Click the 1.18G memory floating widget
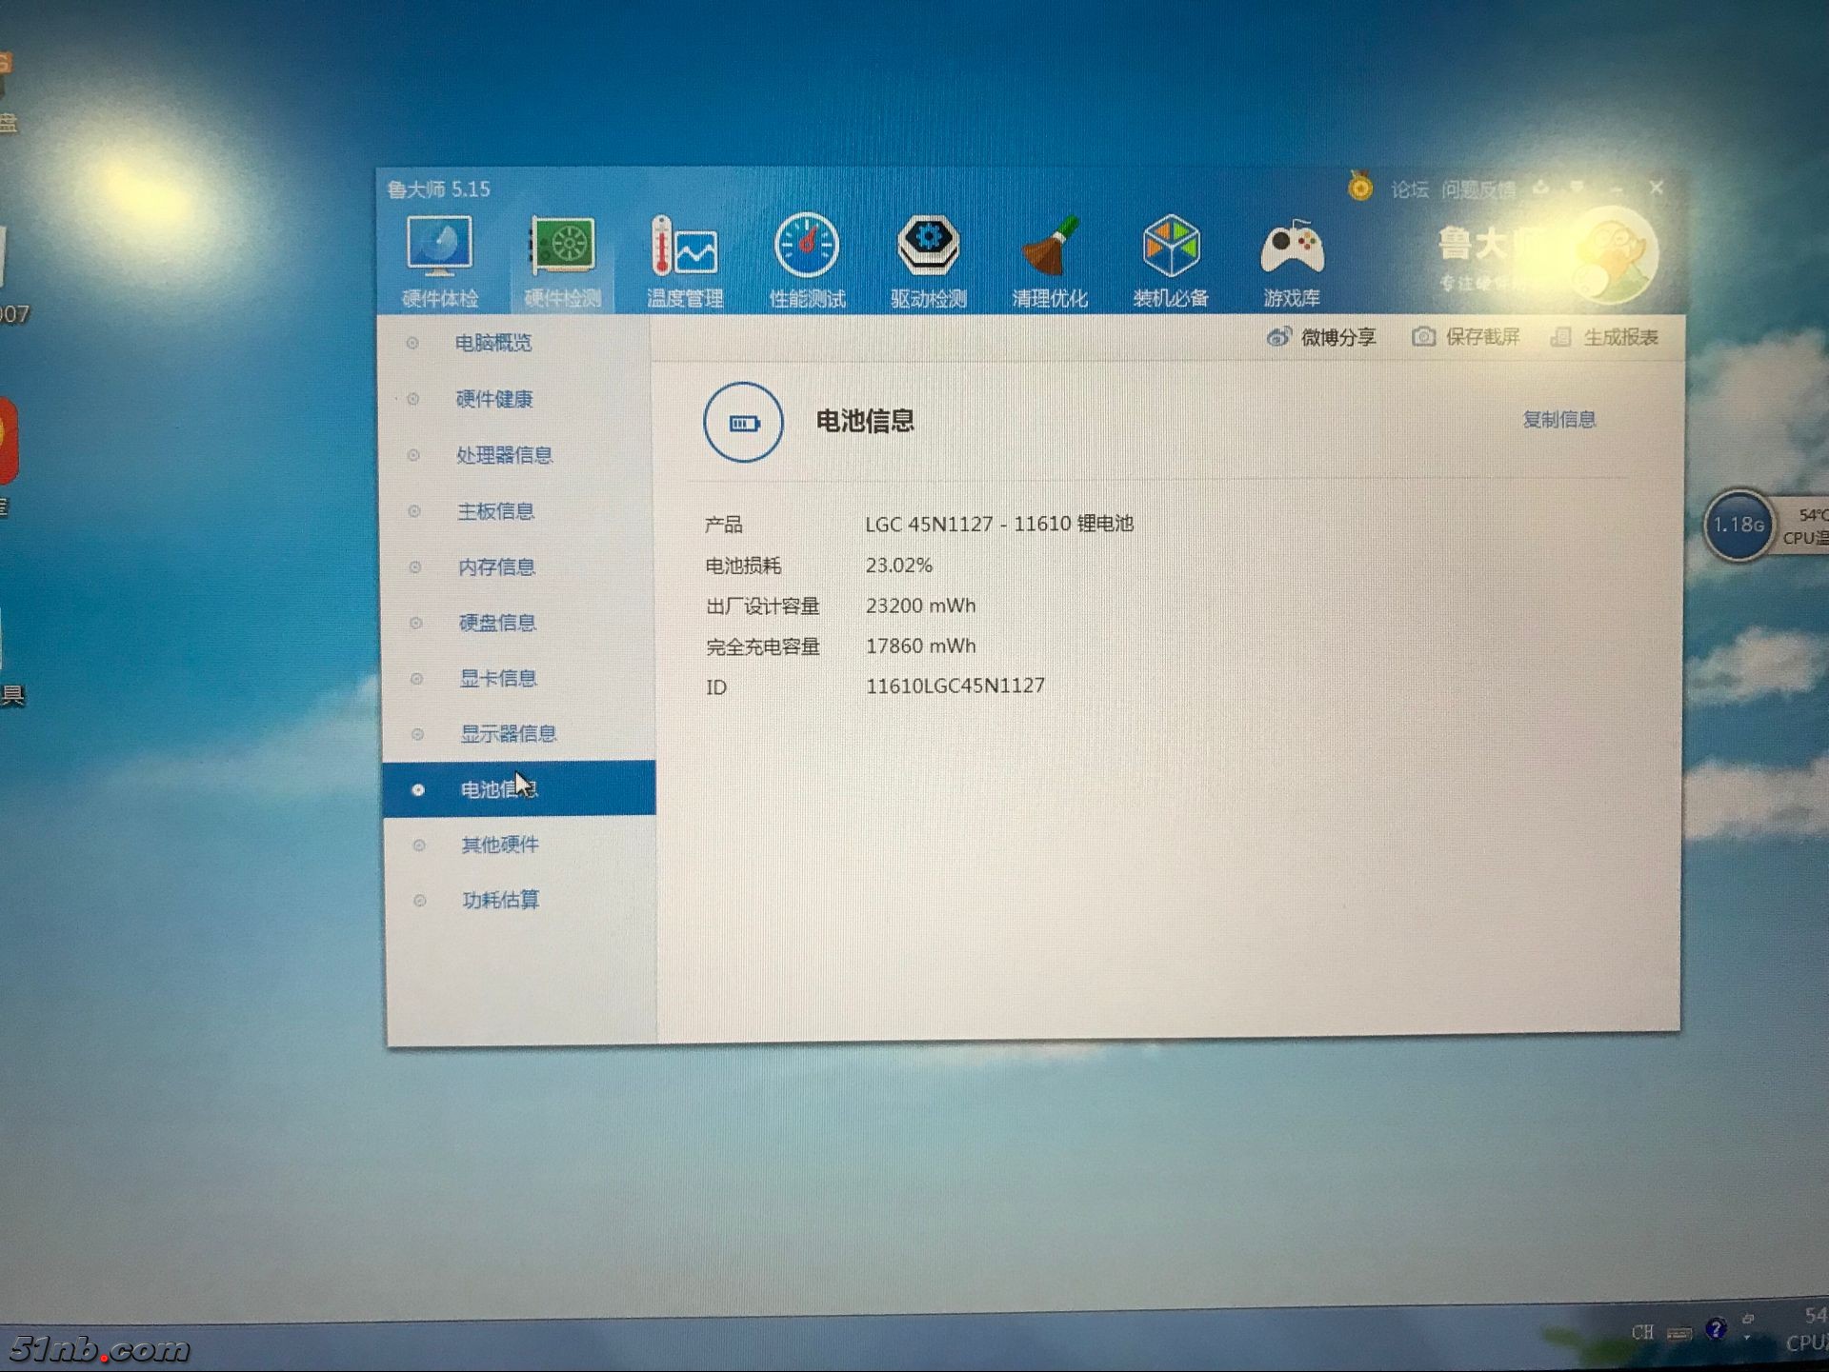The height and width of the screenshot is (1372, 1829). (x=1739, y=525)
